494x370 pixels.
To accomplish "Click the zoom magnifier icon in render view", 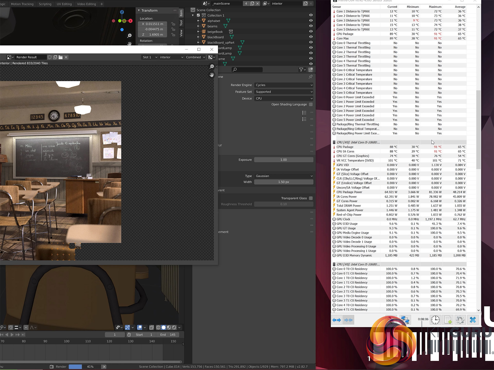I will click(x=211, y=67).
